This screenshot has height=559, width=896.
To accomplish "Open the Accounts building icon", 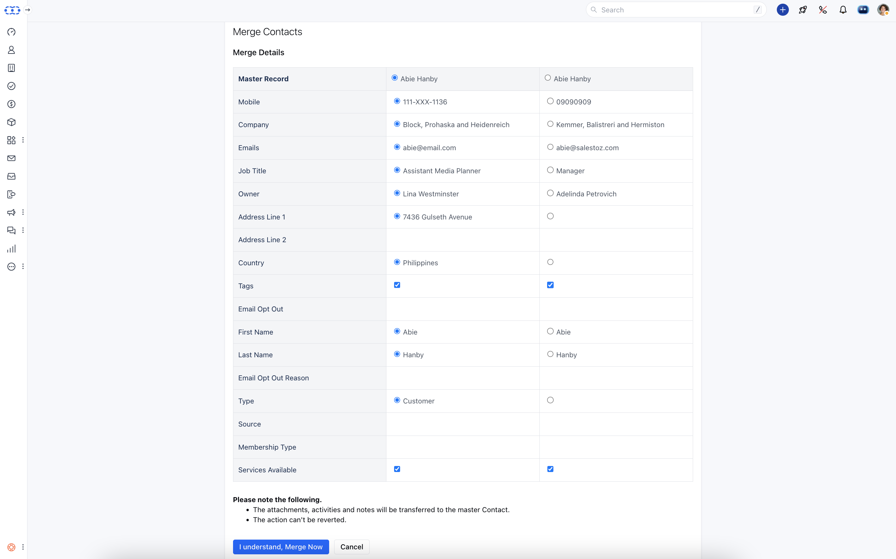I will pyautogui.click(x=11, y=68).
